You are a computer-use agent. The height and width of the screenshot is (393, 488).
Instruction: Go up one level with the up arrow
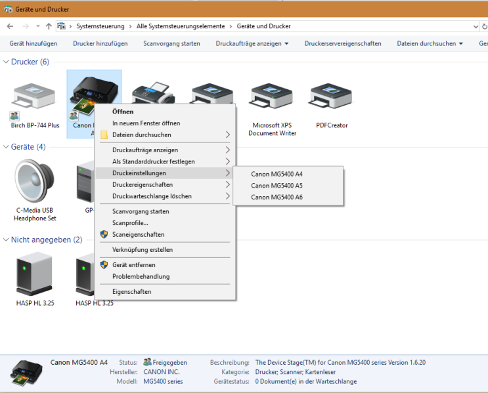49,26
